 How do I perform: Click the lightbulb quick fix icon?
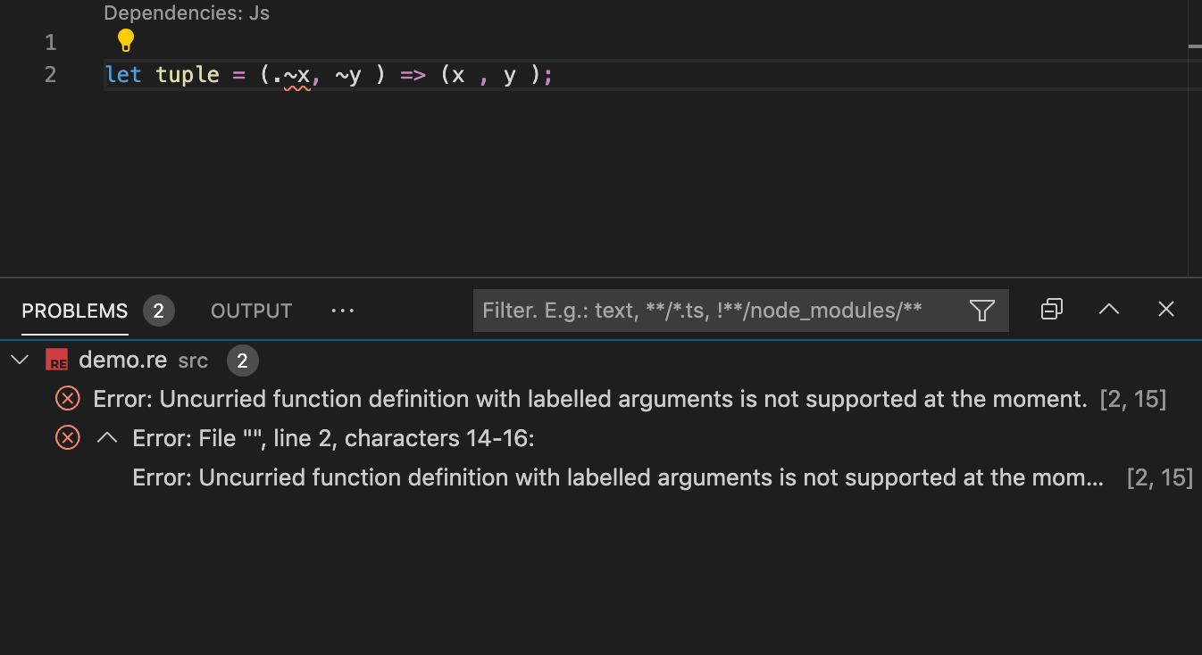coord(126,40)
